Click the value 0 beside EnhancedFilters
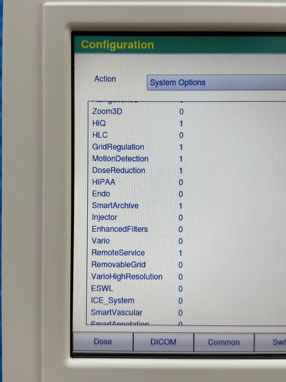 180,229
